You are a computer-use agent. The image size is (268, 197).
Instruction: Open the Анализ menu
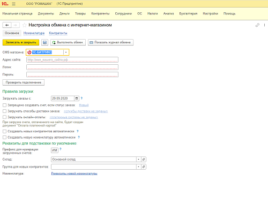tap(168, 13)
